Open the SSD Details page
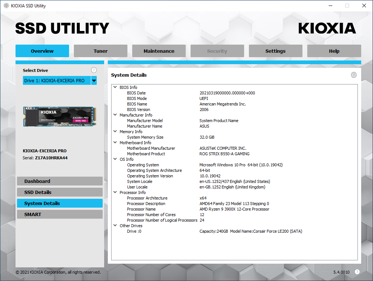373x281 pixels. pyautogui.click(x=60, y=192)
